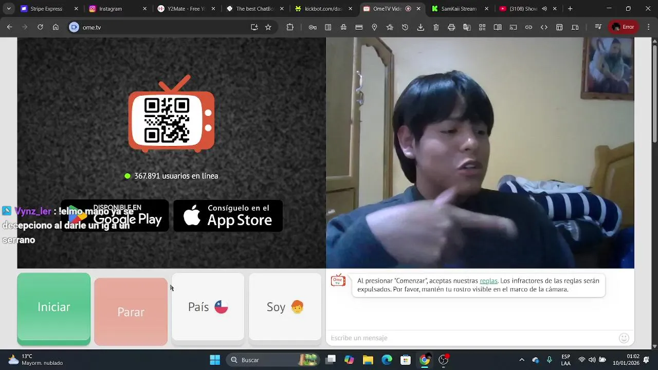Open the reglas link
This screenshot has width=658, height=370.
(488, 281)
